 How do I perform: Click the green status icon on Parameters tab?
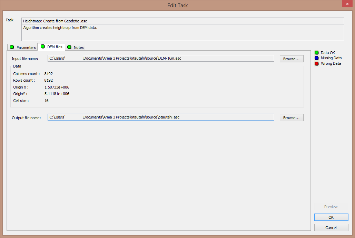tap(12, 47)
